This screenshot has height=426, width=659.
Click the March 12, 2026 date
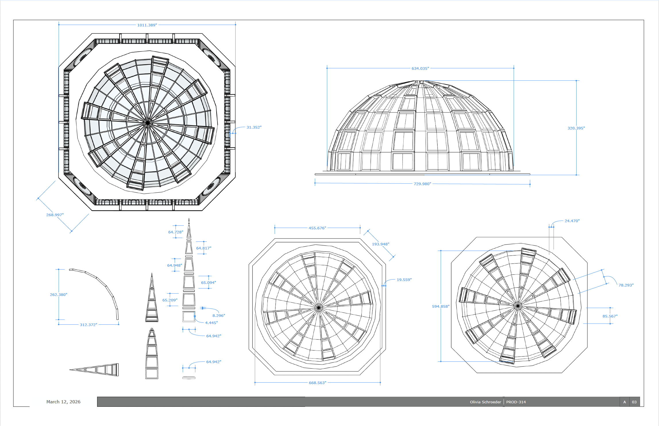63,402
